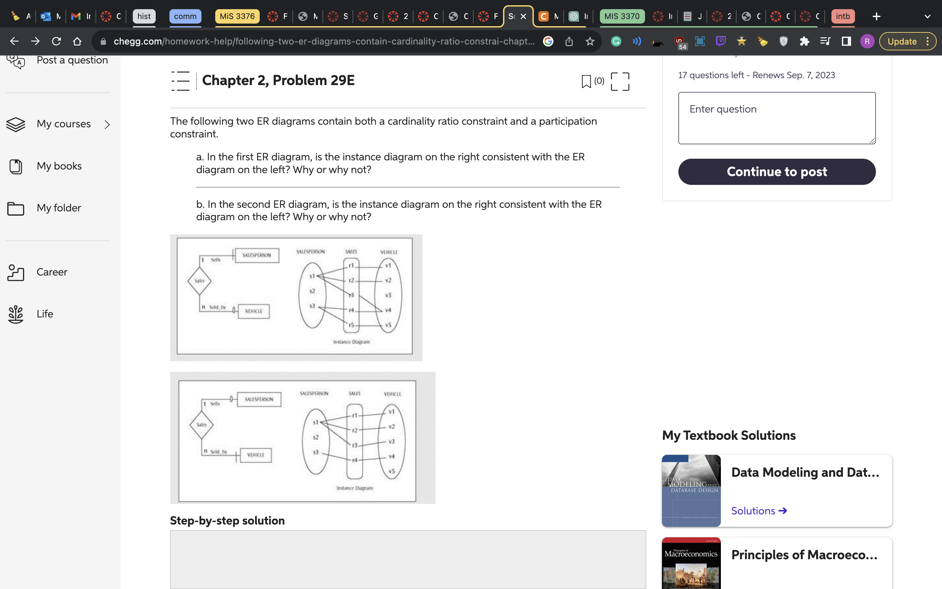Bookmark this Chapter 2 problem
This screenshot has height=589, width=942.
(x=586, y=81)
